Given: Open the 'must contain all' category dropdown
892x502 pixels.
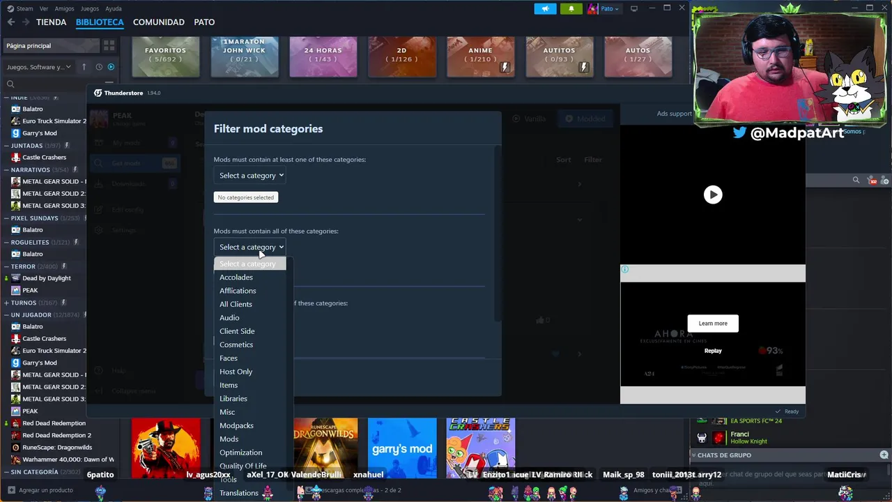Looking at the screenshot, I should 251,247.
